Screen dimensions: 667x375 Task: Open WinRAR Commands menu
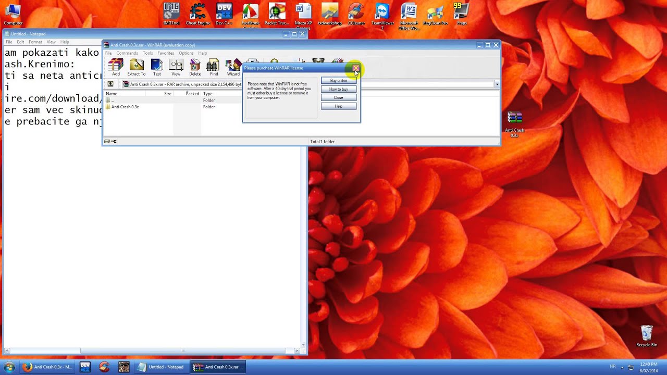point(127,53)
